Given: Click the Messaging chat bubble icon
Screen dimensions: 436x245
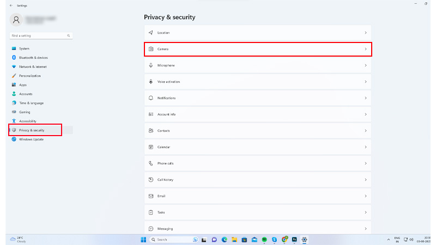Looking at the screenshot, I should pyautogui.click(x=151, y=229).
